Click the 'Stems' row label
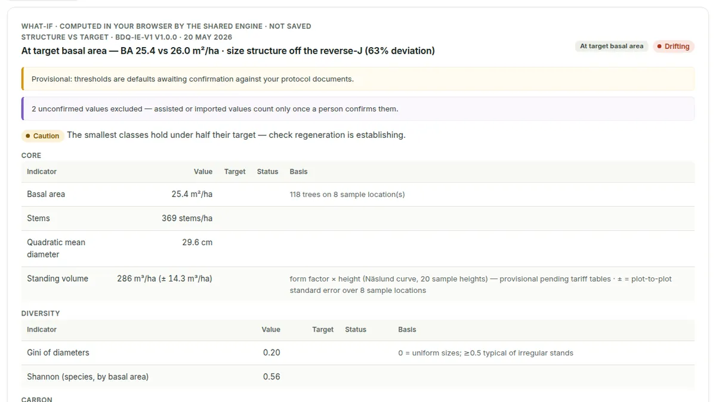The width and height of the screenshot is (716, 402). coord(38,218)
